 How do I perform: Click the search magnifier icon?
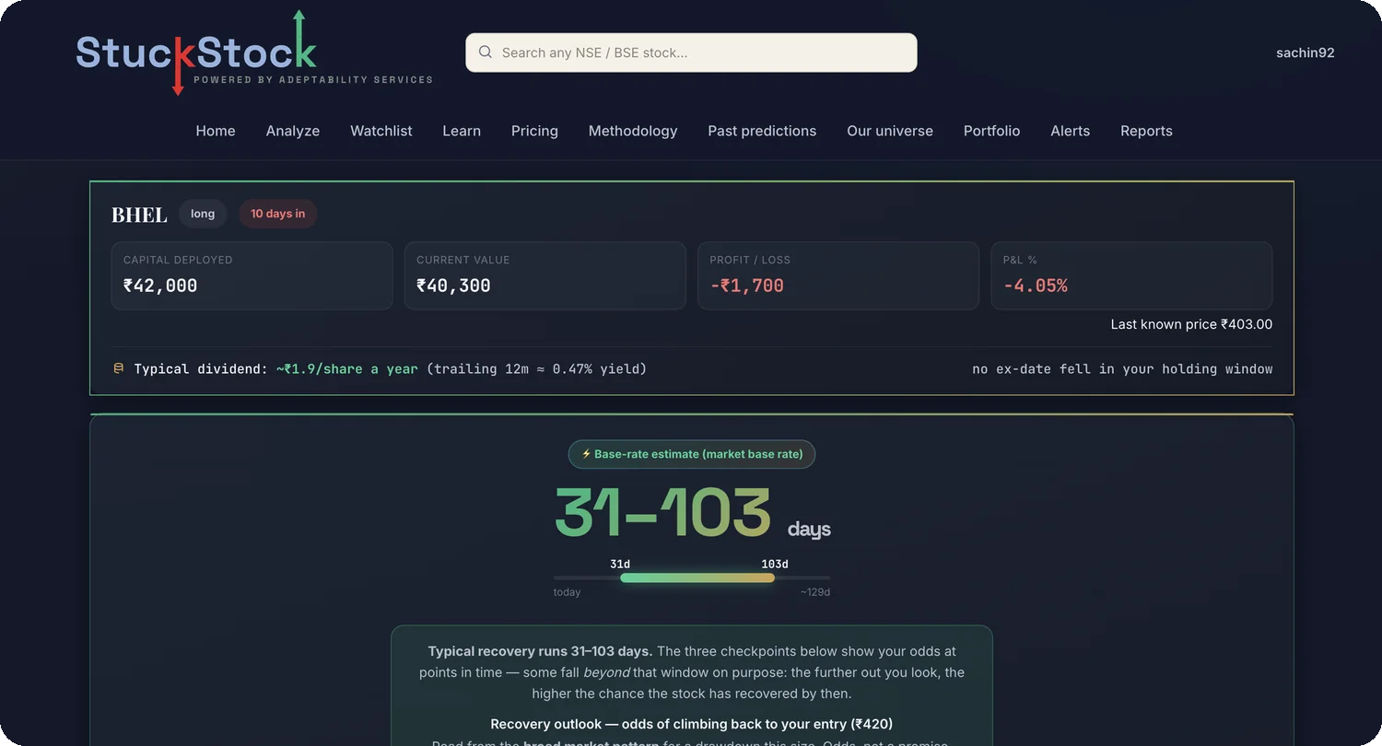(x=486, y=52)
